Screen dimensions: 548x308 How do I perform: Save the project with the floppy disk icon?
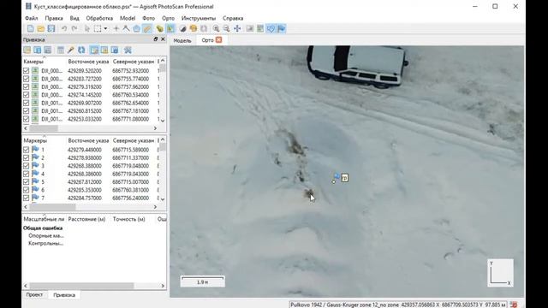pos(51,28)
